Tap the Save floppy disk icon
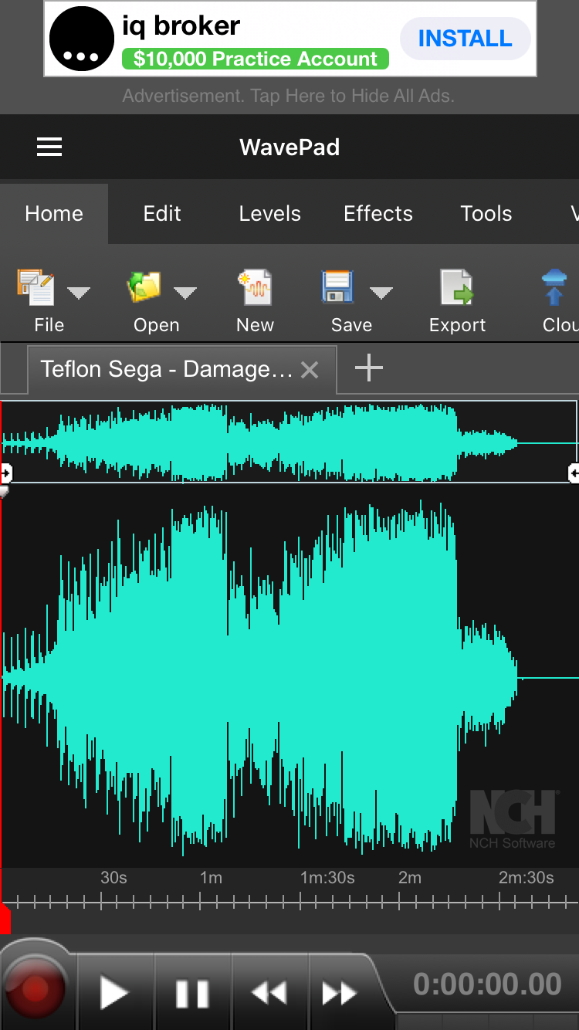The height and width of the screenshot is (1030, 579). tap(338, 287)
